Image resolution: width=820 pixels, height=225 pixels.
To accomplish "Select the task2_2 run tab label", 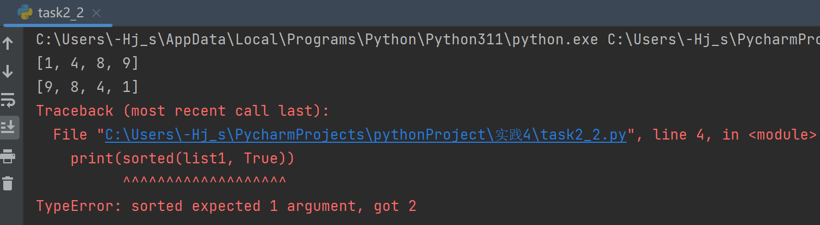I will [x=61, y=13].
